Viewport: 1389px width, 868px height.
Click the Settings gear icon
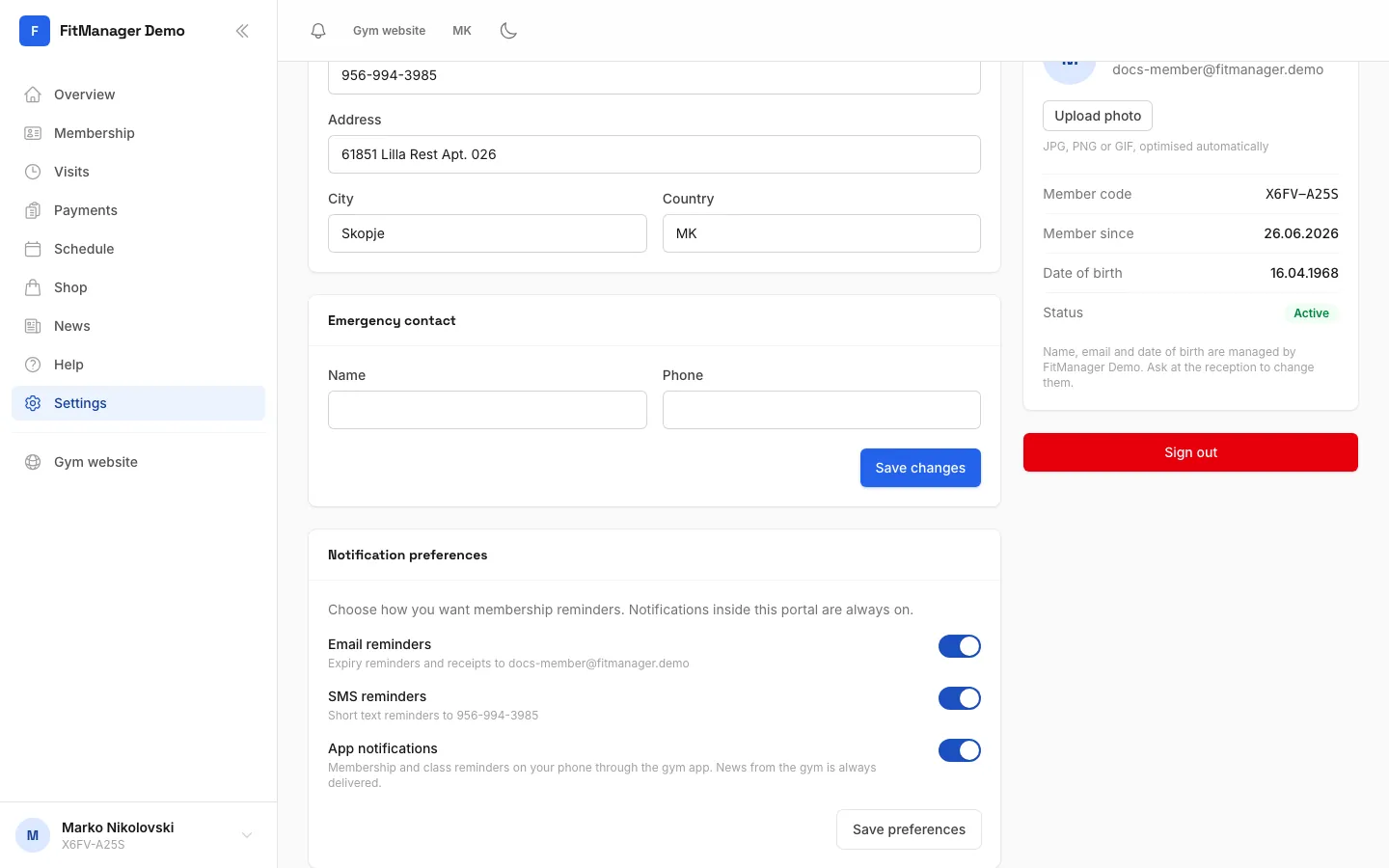click(33, 403)
